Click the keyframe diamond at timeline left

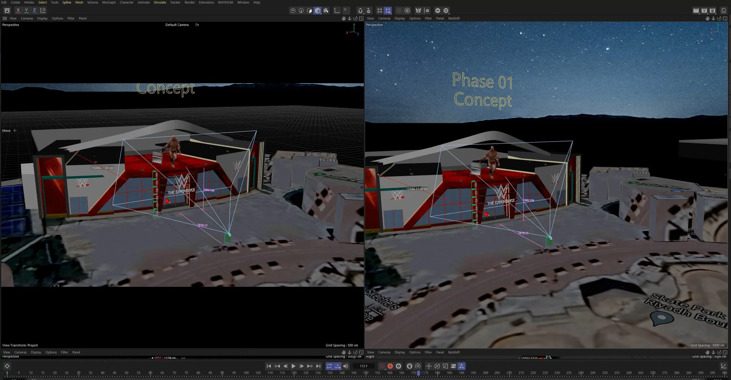(x=7, y=366)
